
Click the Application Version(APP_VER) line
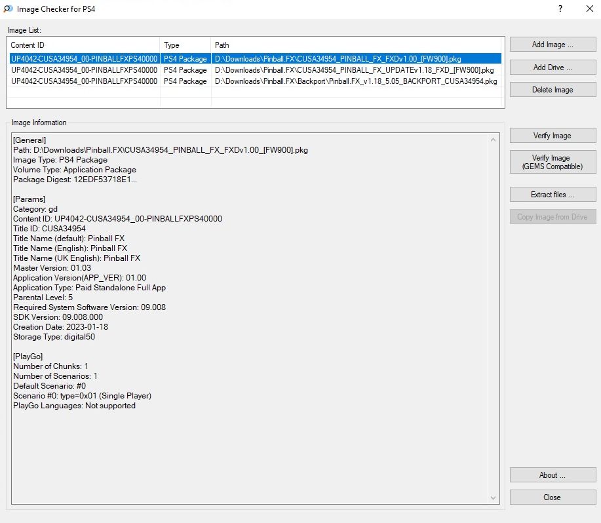pyautogui.click(x=80, y=278)
